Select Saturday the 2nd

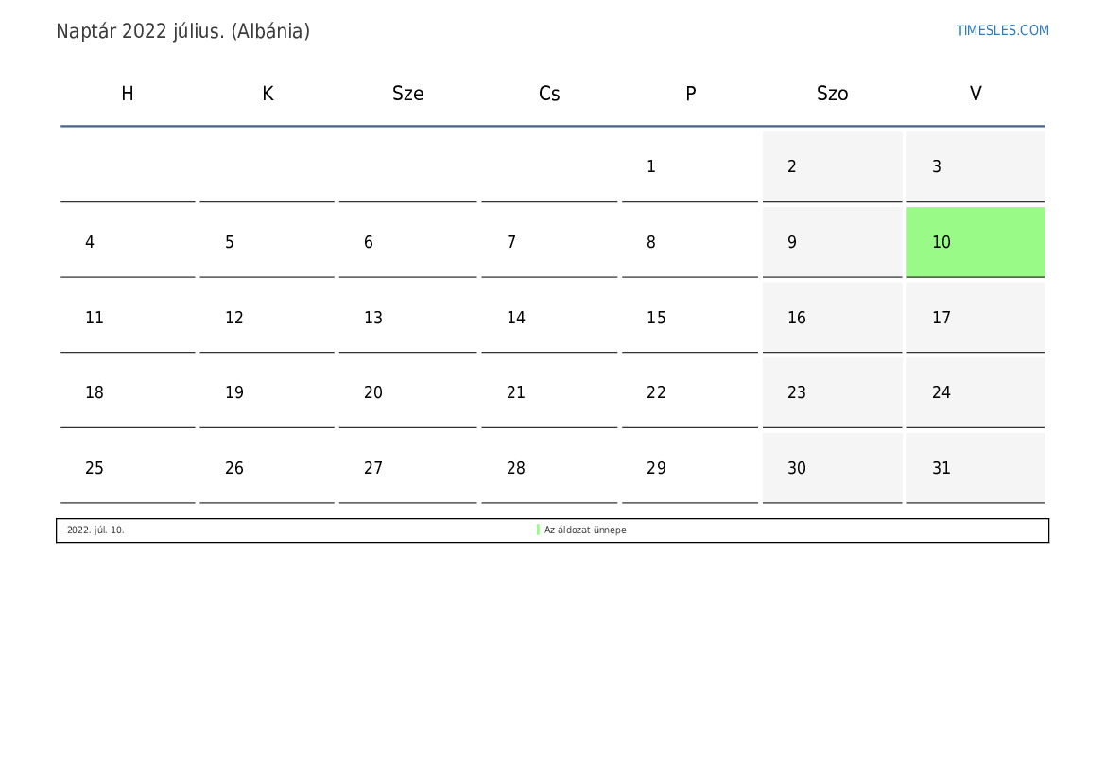(792, 166)
